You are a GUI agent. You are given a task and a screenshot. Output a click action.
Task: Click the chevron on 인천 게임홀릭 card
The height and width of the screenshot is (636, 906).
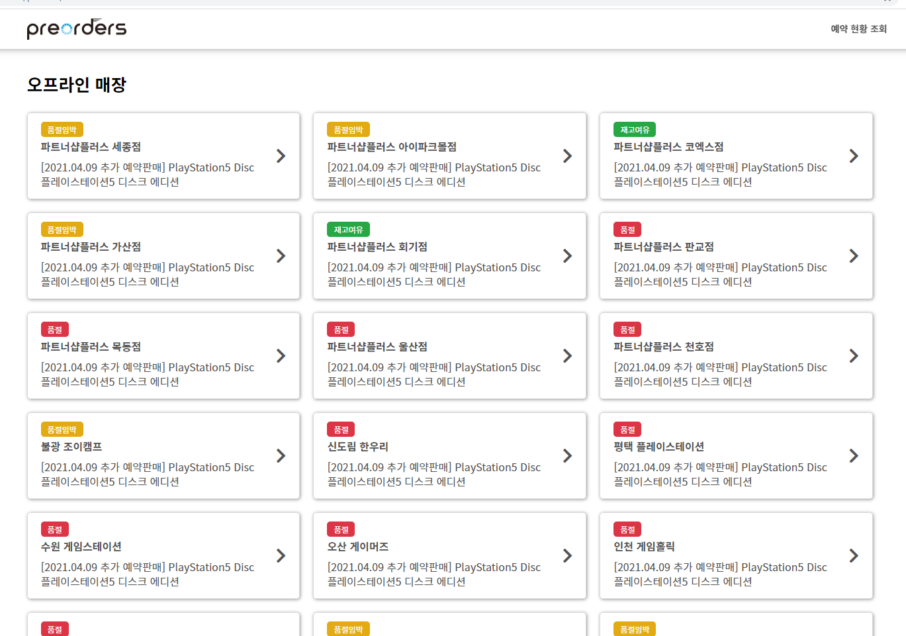pos(854,556)
